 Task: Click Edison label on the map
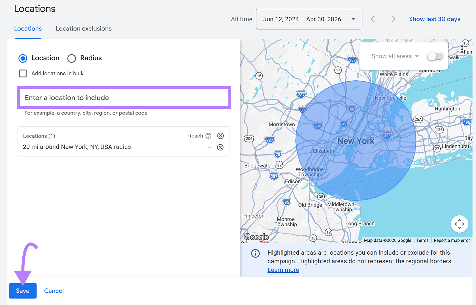click(x=293, y=181)
